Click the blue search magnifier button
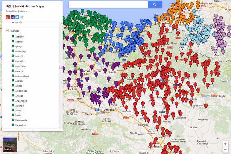231x154 pixels. pos(155,4)
